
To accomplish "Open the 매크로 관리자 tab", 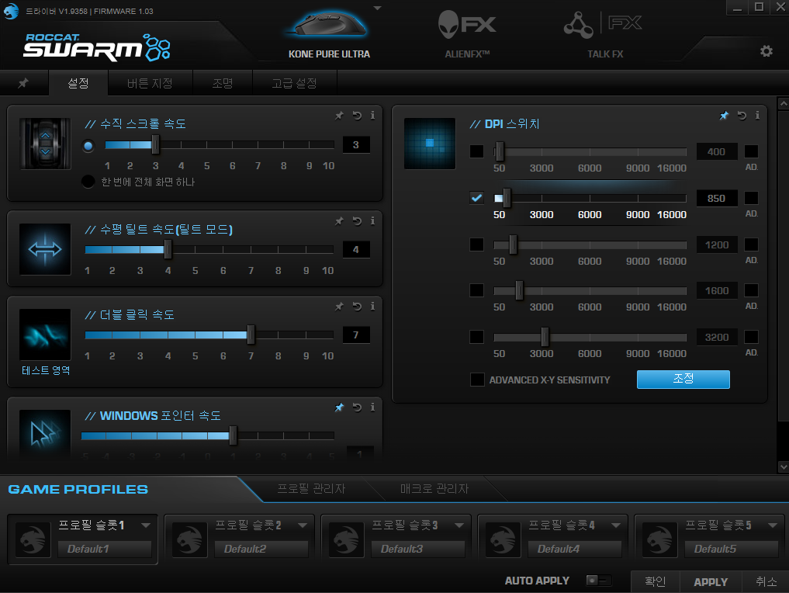I will [x=434, y=488].
